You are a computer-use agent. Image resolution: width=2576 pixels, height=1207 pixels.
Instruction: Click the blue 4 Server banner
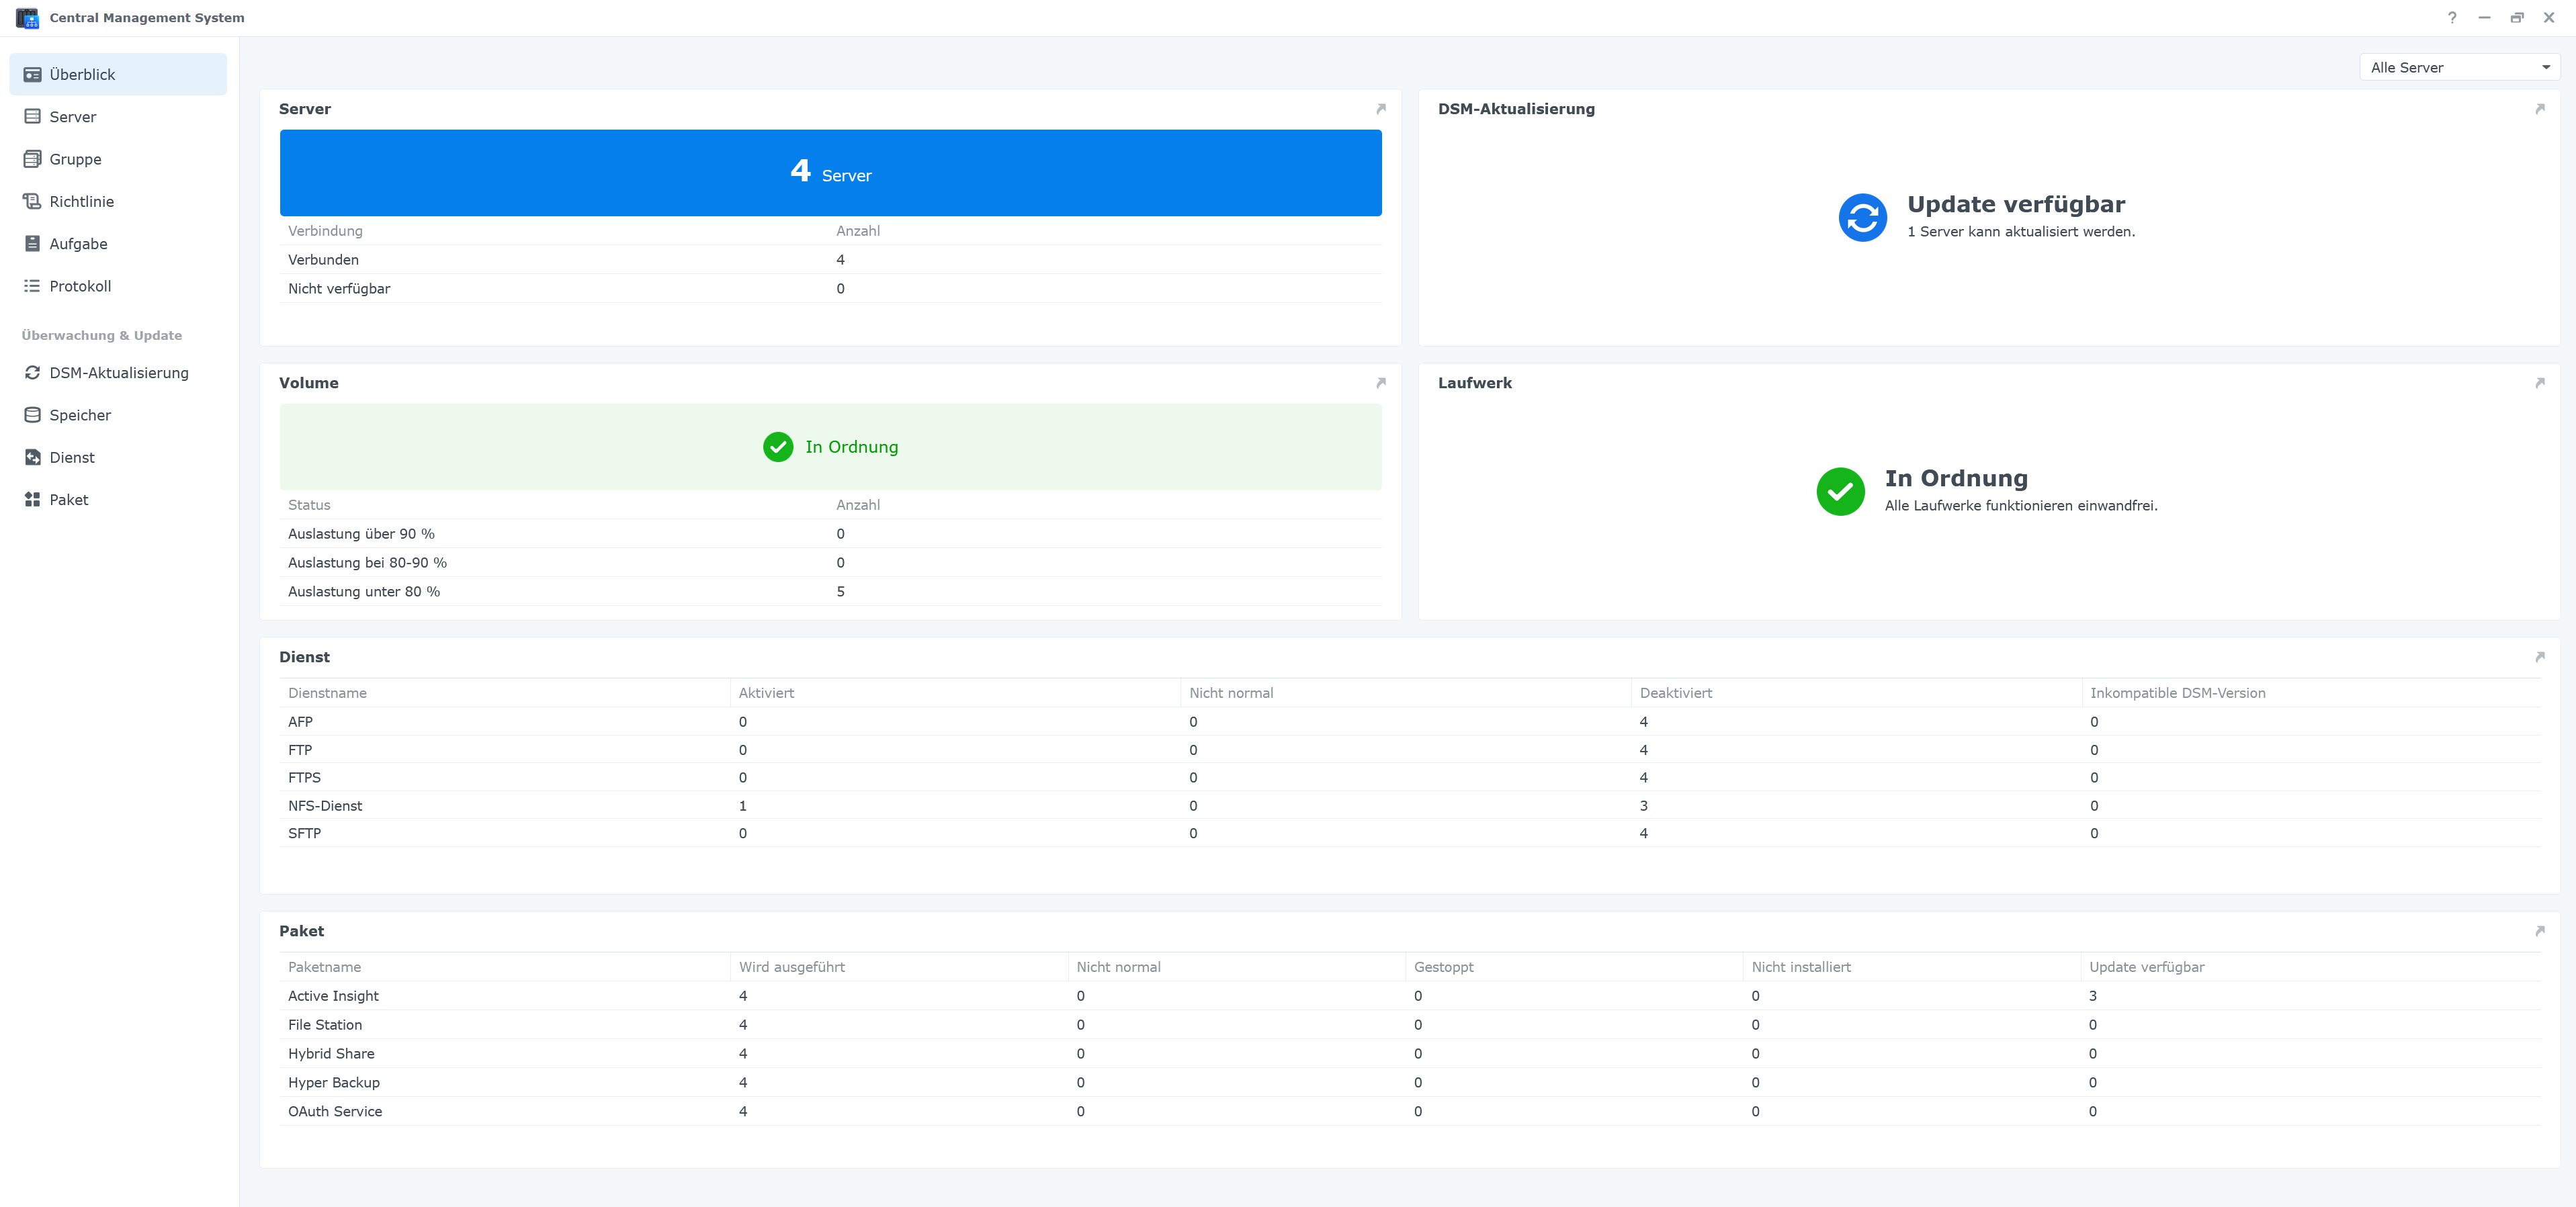coord(830,173)
